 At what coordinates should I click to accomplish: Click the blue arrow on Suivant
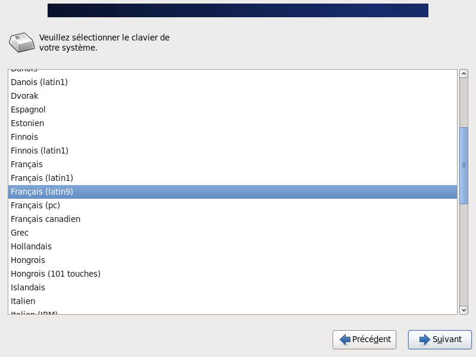coord(424,340)
